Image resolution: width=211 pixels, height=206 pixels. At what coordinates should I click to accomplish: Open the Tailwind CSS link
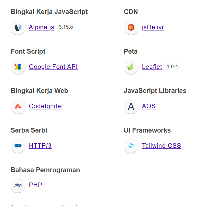coord(161,146)
